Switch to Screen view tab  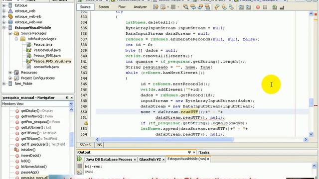[x=104, y=7]
